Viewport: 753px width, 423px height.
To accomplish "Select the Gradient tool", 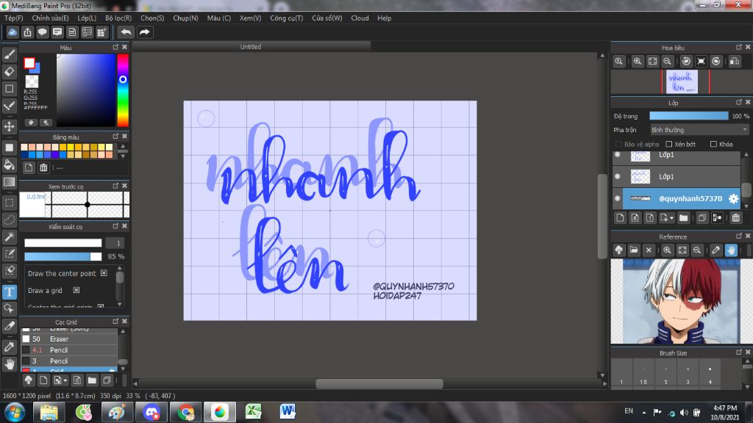I will coord(9,182).
